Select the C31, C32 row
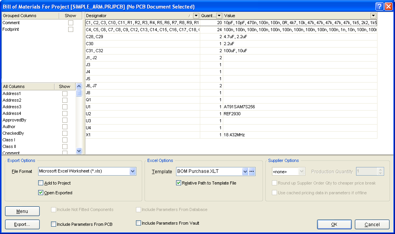 tap(231, 51)
